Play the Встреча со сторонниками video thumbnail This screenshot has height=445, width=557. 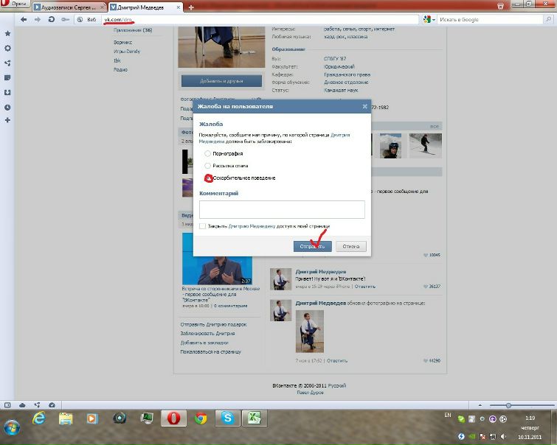tap(217, 259)
